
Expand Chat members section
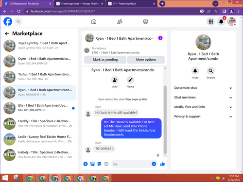click(203, 98)
